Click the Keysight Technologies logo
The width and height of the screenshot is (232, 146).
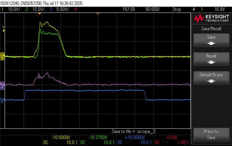click(211, 18)
